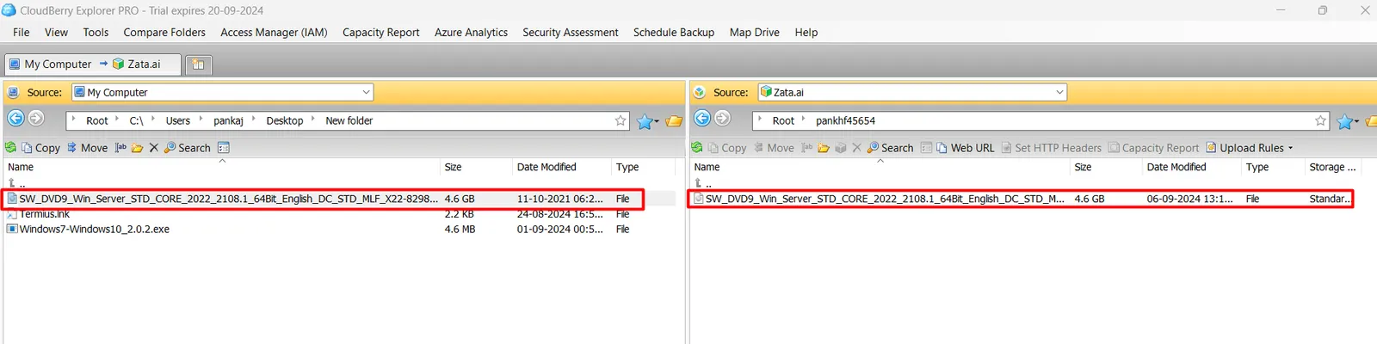The image size is (1377, 344).
Task: Click New folder in the breadcrumb path
Action: click(349, 120)
